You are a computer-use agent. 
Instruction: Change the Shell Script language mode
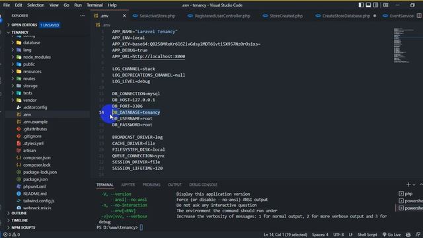click(x=367, y=235)
